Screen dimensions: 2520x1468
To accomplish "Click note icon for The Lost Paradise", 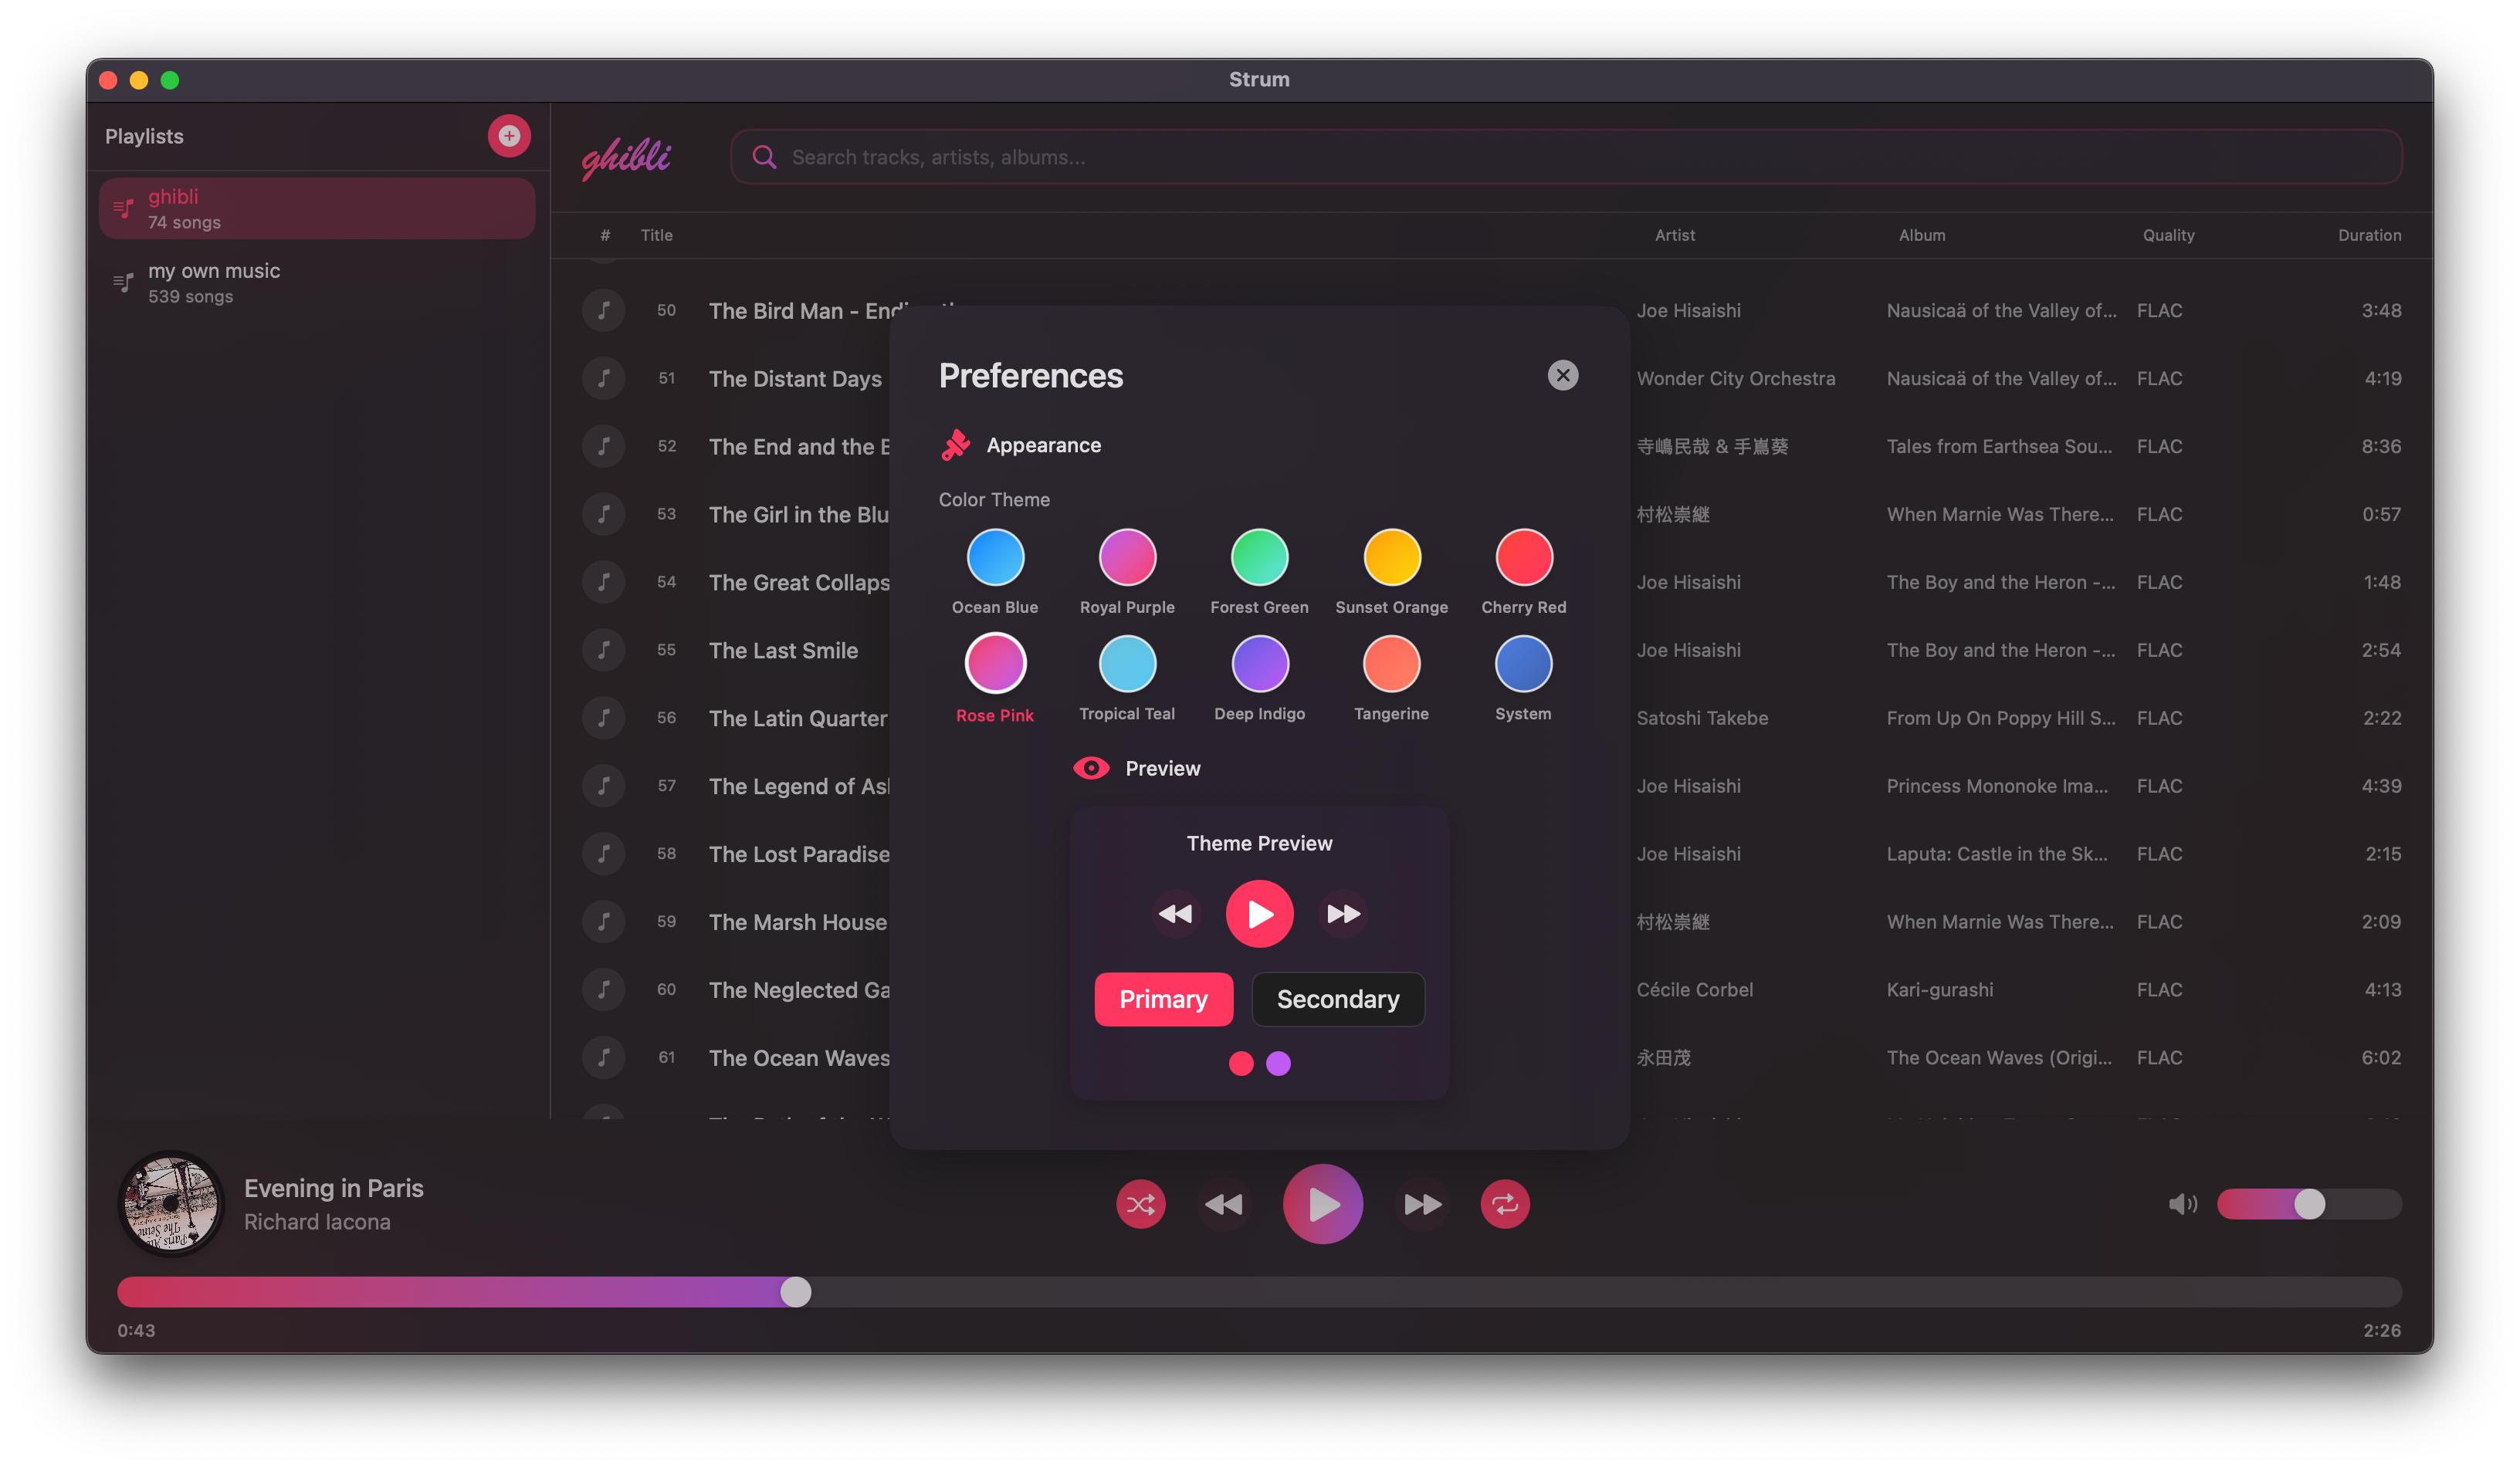I will [x=604, y=854].
